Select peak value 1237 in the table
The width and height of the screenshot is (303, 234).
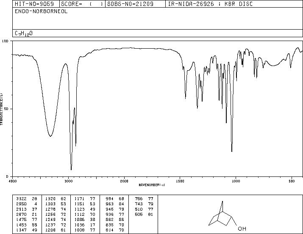tap(50, 225)
